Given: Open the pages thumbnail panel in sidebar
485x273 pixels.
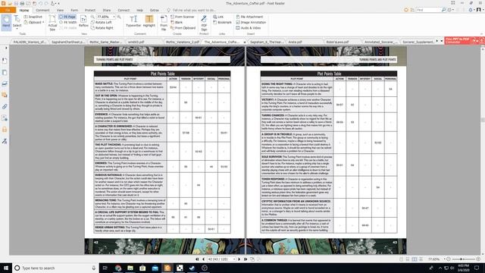Looking at the screenshot, I should (x=5, y=72).
